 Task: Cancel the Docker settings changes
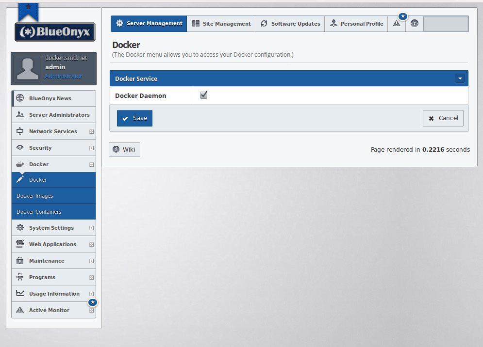[x=443, y=118]
